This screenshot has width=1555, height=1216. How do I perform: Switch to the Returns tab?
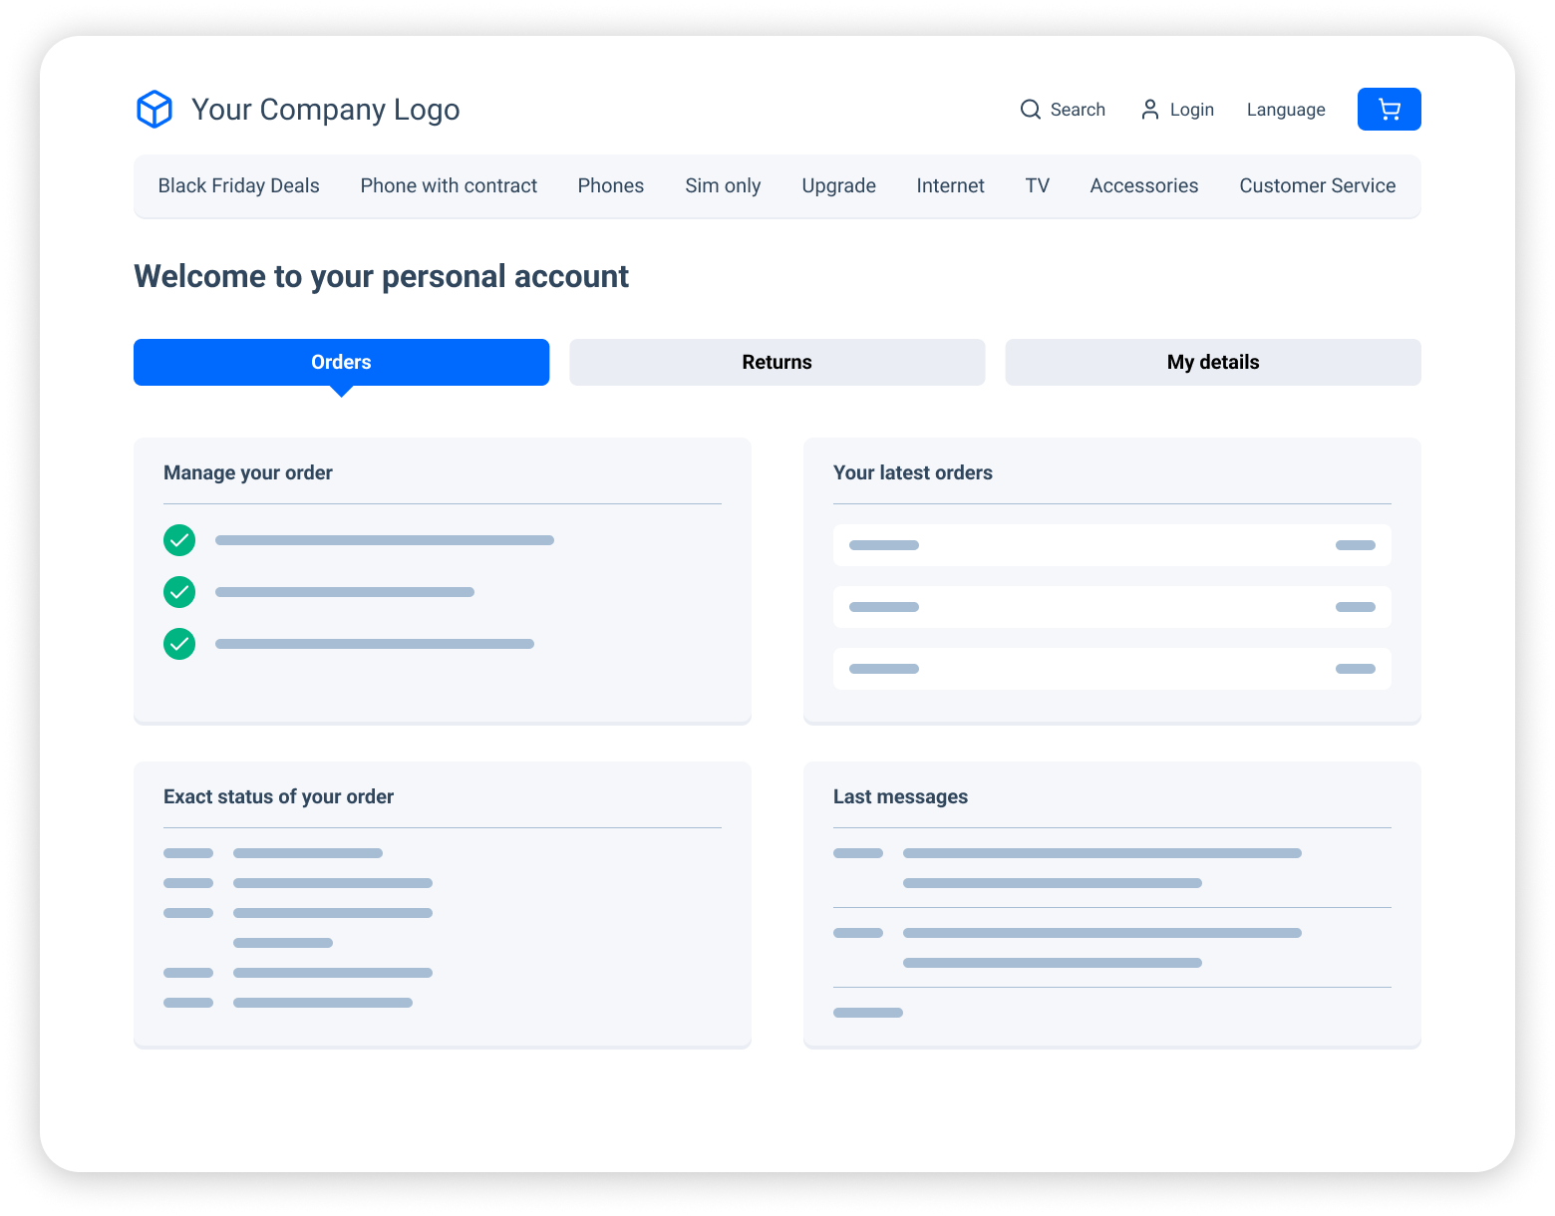(777, 362)
